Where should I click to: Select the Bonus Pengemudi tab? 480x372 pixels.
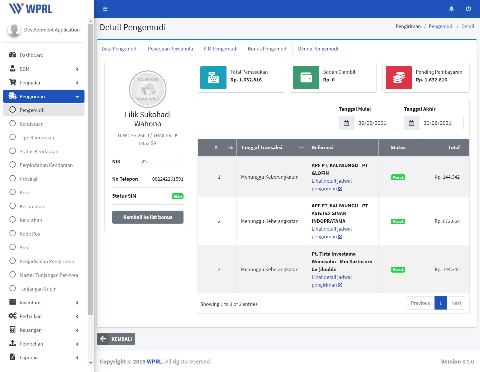tap(267, 49)
